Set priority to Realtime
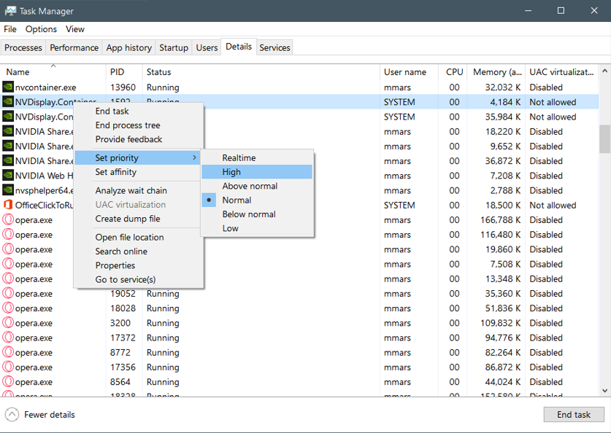Viewport: 611px width, 433px height. 257,158
